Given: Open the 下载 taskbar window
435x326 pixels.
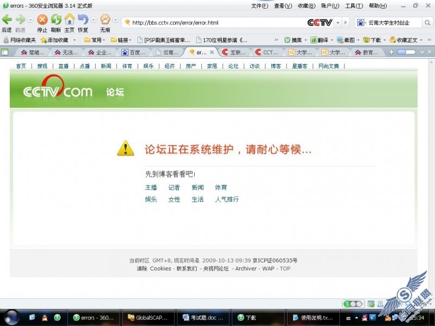Looking at the screenshot, I should 258,318.
